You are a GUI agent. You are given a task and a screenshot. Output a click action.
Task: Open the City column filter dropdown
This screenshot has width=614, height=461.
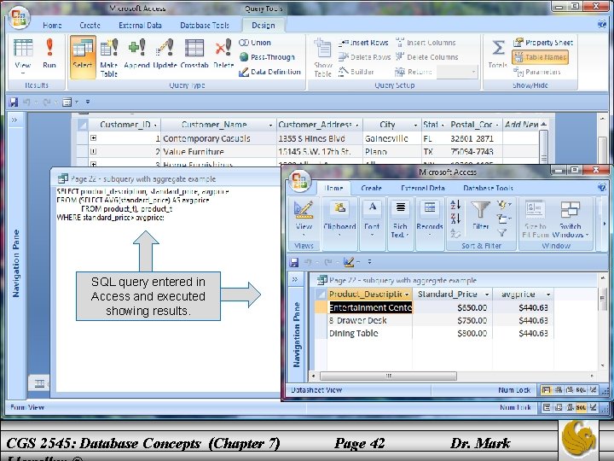pyautogui.click(x=415, y=125)
